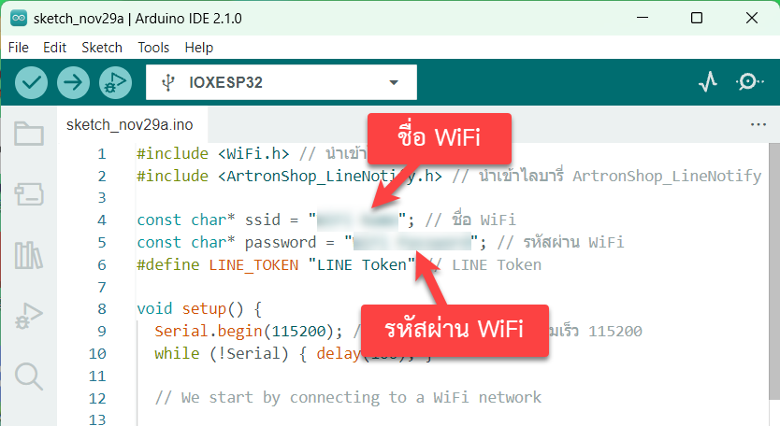Maximize the Arduino IDE window
Viewport: 780px width, 426px height.
[x=697, y=18]
